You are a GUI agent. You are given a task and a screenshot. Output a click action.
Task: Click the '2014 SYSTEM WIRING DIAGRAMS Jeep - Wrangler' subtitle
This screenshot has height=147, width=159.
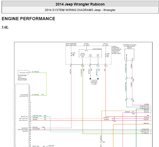80,10
